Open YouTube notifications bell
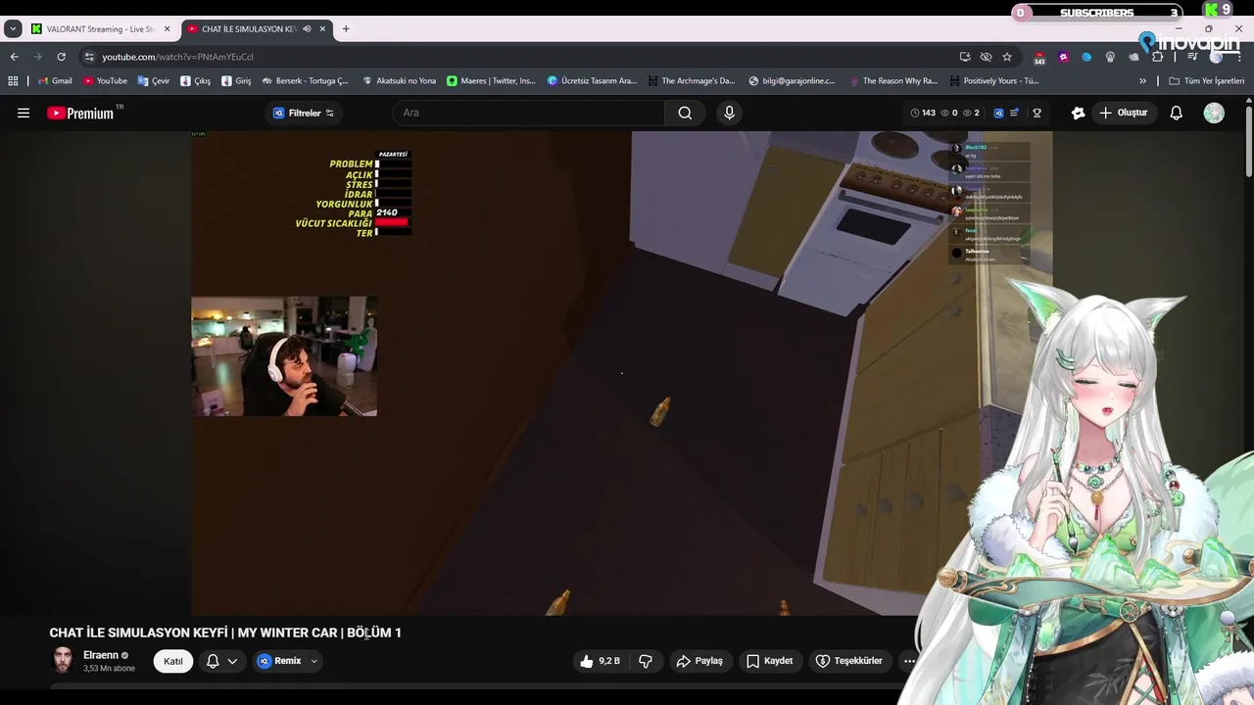The height and width of the screenshot is (705, 1254). coord(1177,113)
